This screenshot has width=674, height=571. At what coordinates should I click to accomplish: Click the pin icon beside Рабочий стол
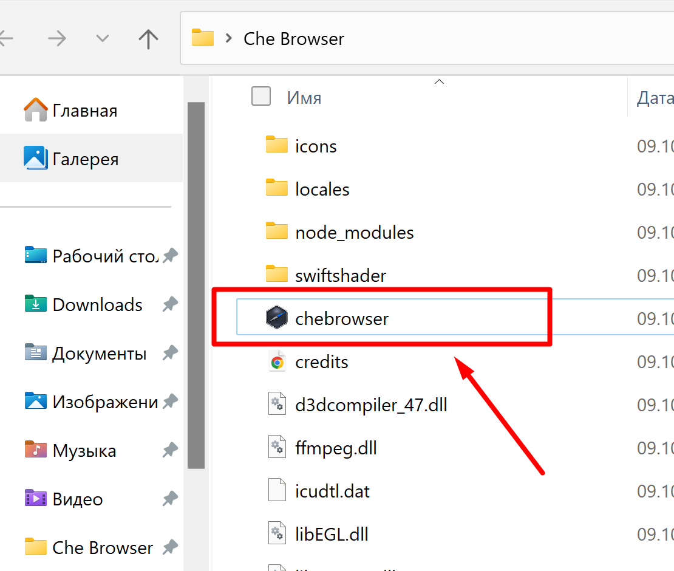170,255
